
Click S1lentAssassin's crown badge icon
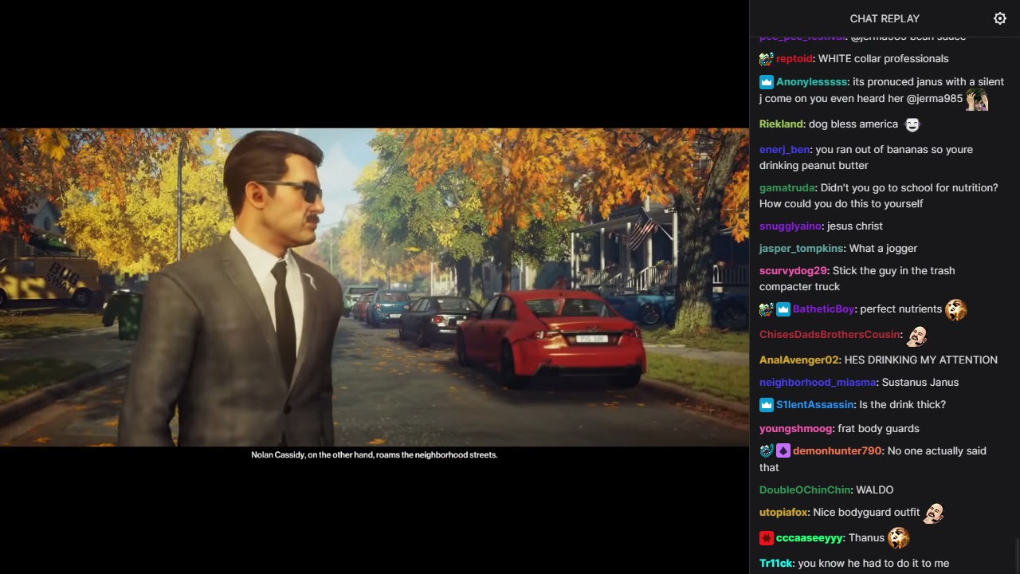tap(767, 405)
